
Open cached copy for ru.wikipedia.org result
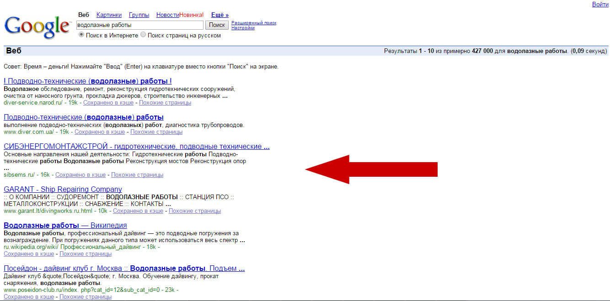(x=29, y=254)
